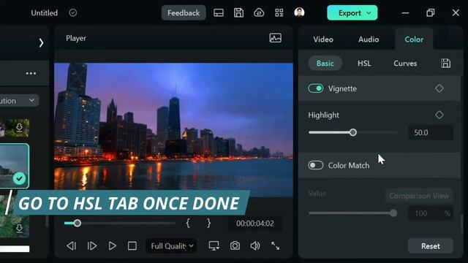The height and width of the screenshot is (263, 468).
Task: Open the display output monitor icon
Action: coord(214,246)
